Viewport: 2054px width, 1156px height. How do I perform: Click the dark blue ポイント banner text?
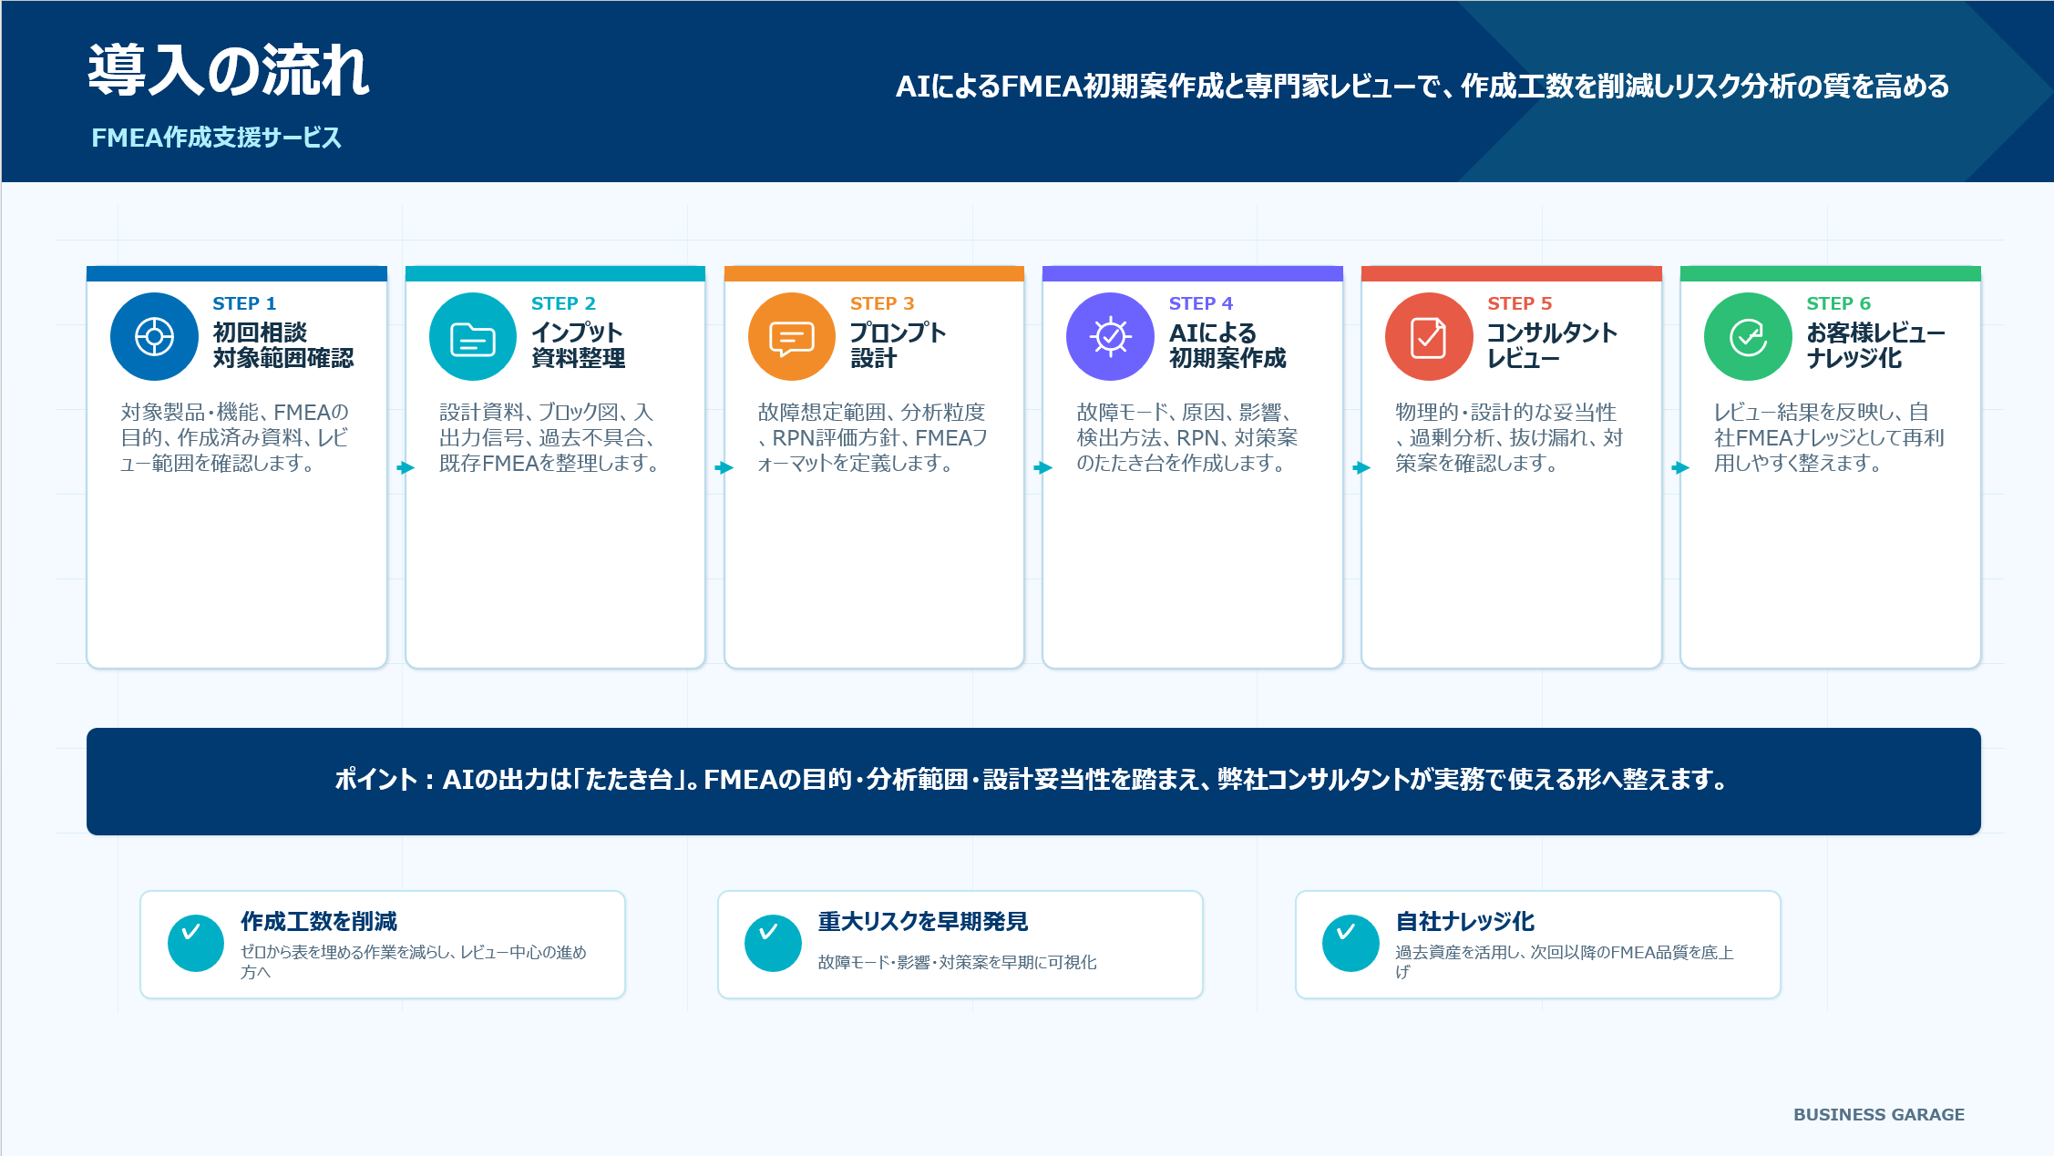point(1032,780)
